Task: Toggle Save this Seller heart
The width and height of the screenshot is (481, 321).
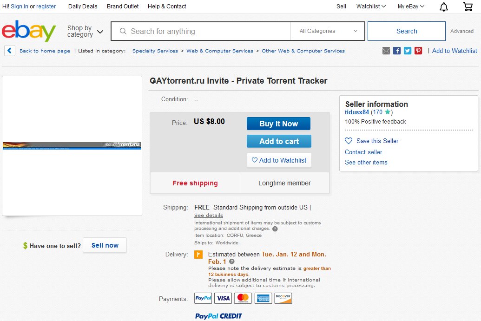Action: (x=349, y=141)
